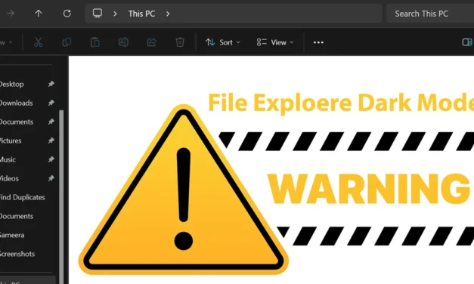Click pin icon next to Pictures
Image resolution: width=474 pixels, height=284 pixels.
point(51,140)
